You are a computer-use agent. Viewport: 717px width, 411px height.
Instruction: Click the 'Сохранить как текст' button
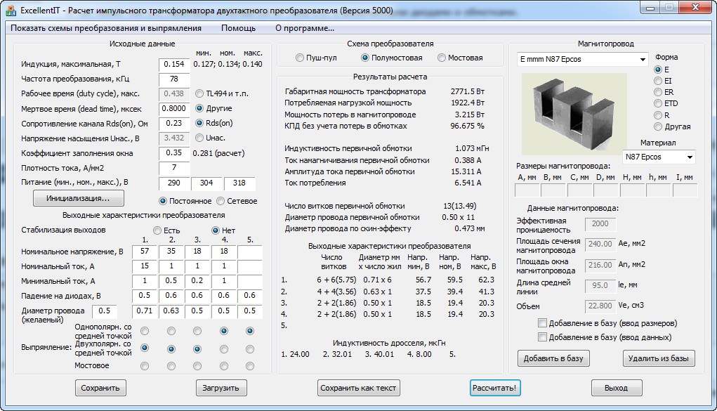click(x=358, y=388)
